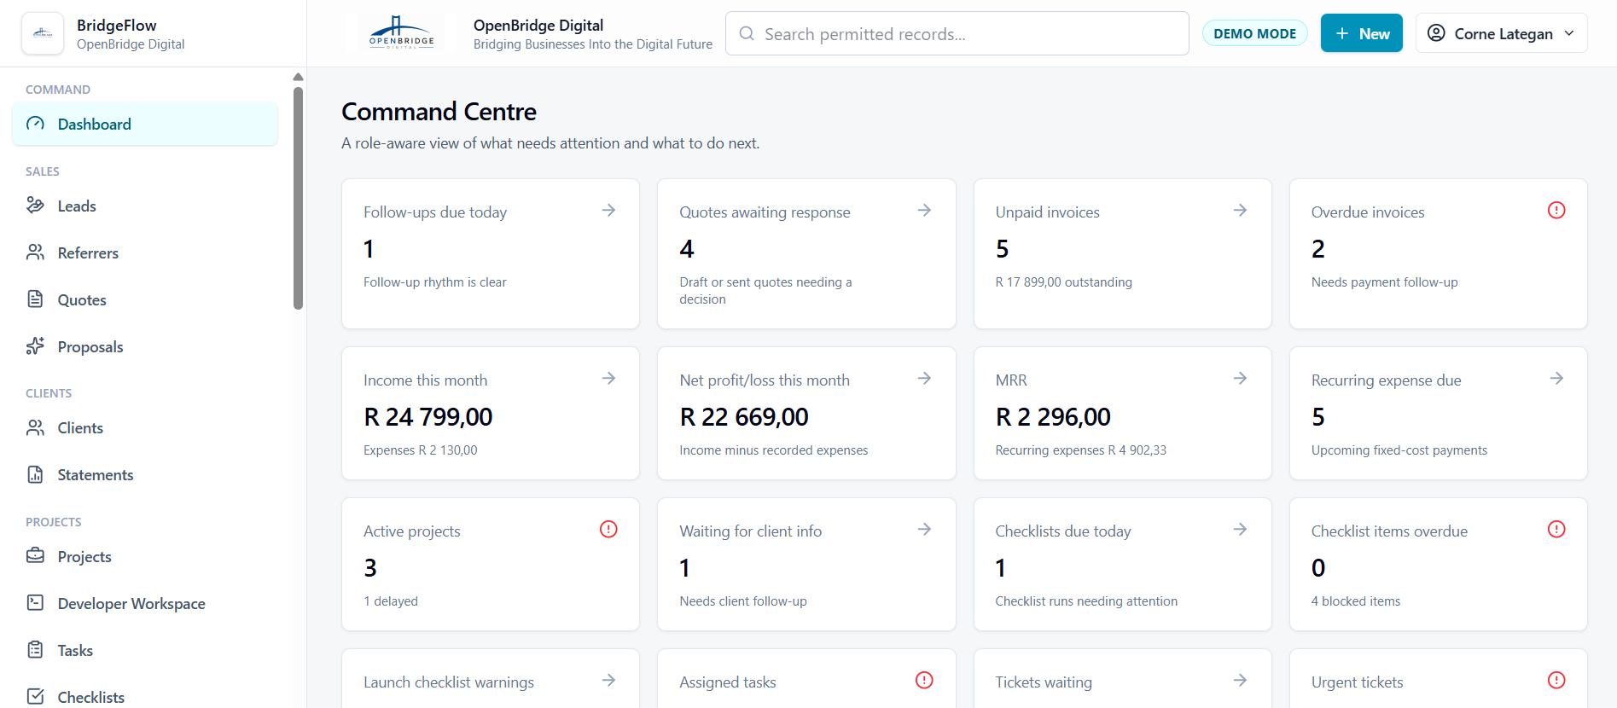Go to Referrers in sidebar
This screenshot has height=708, width=1617.
pos(145,252)
